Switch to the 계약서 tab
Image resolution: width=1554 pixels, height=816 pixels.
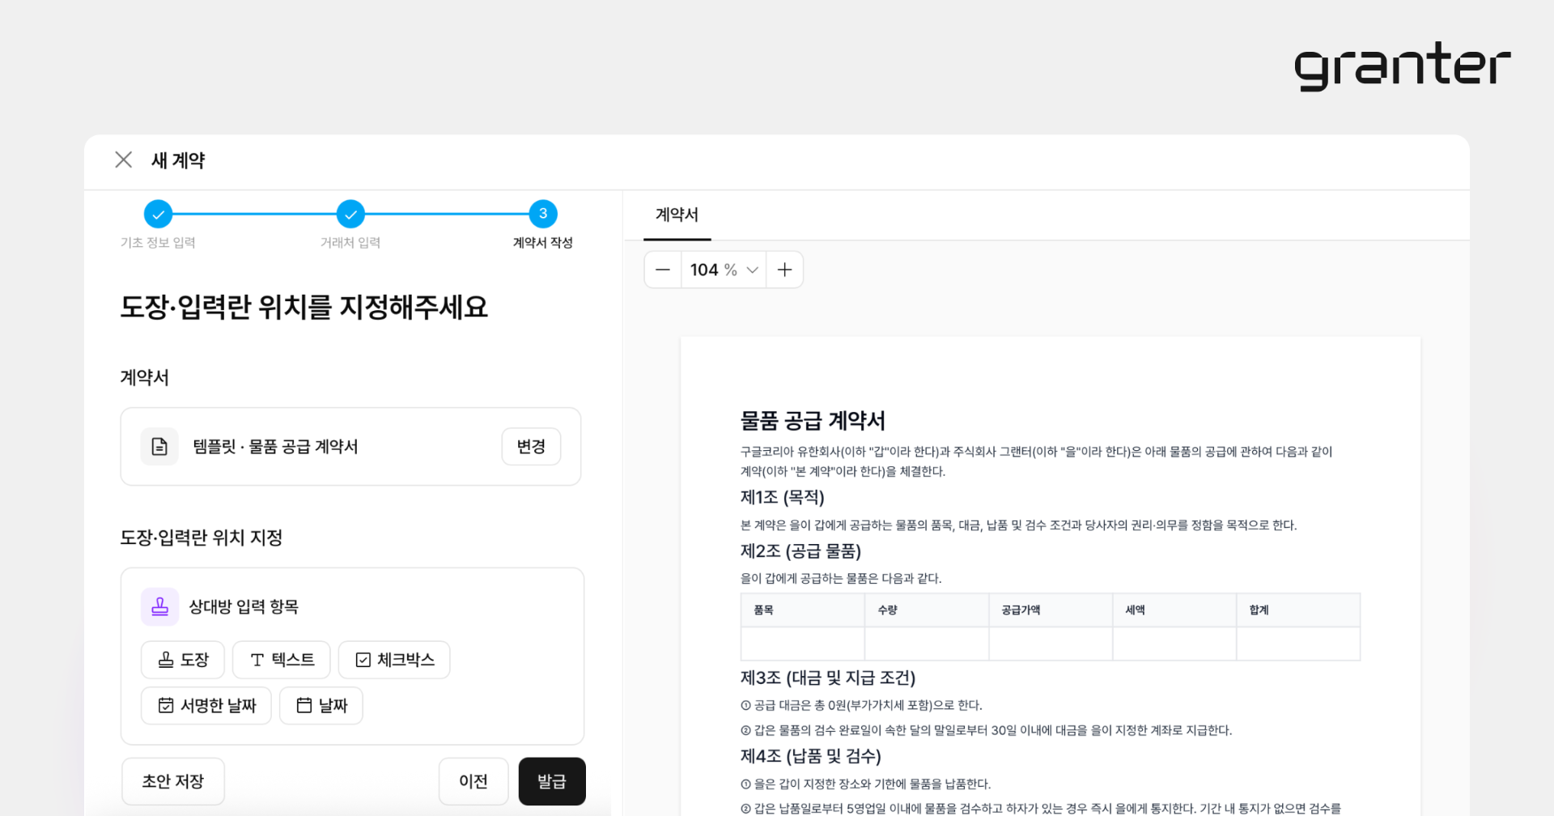tap(677, 215)
